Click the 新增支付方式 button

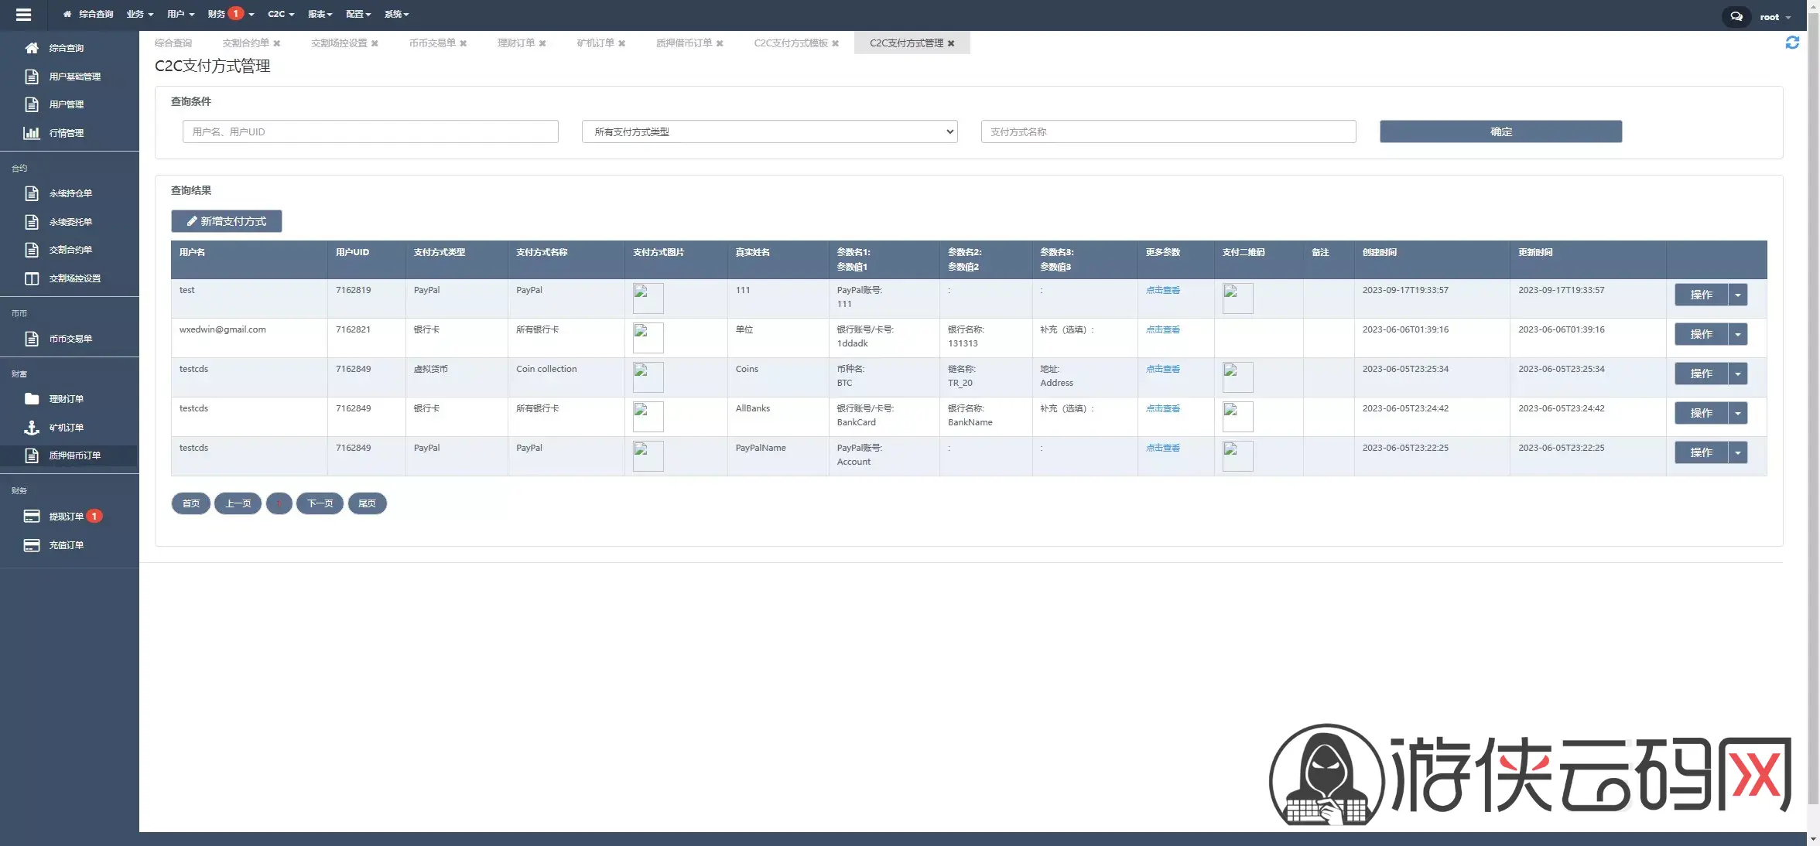coord(227,221)
